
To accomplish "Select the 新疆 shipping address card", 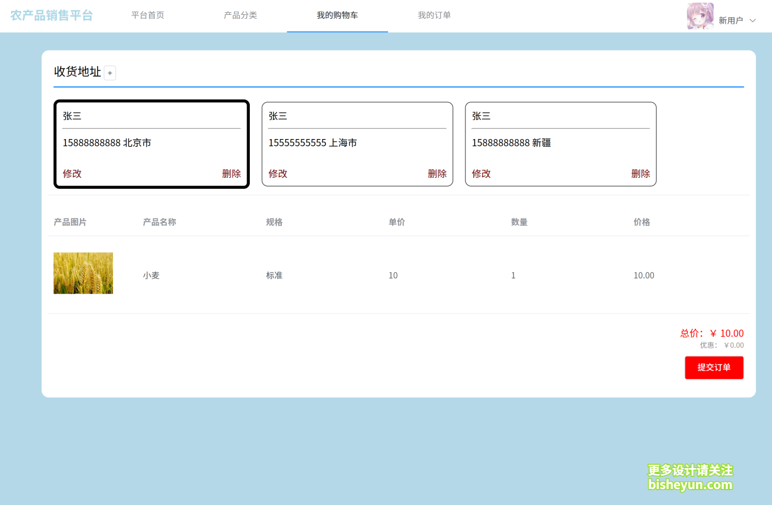I will (560, 142).
